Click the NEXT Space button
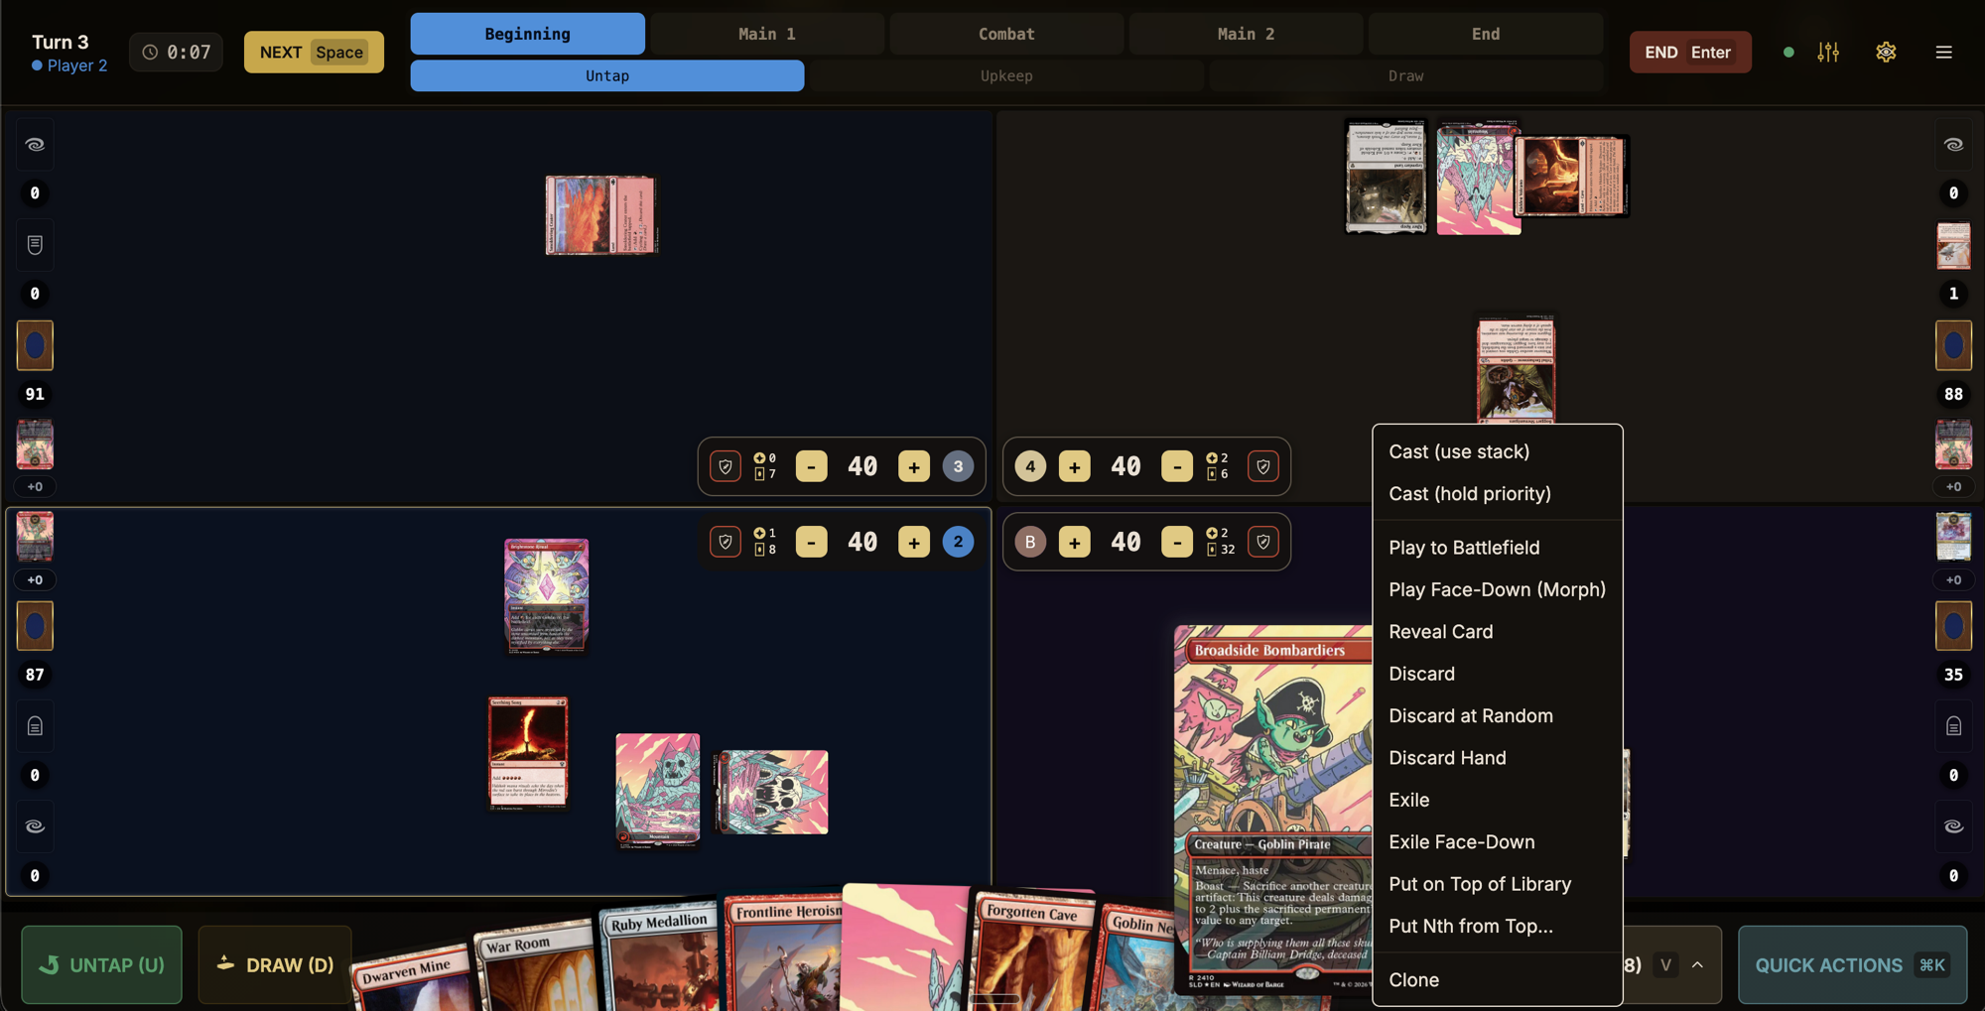This screenshot has width=1985, height=1011. [x=314, y=53]
